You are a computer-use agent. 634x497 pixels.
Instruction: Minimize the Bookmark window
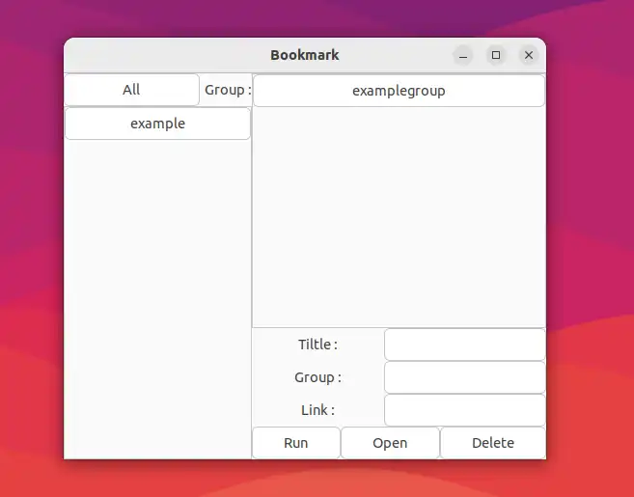pyautogui.click(x=463, y=55)
